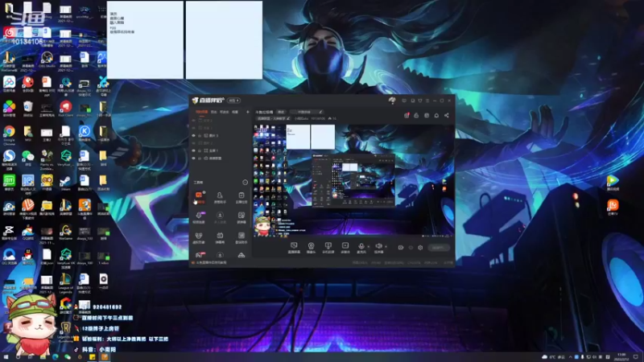
Task: Focus the blank right sticky note
Action: tap(224, 39)
